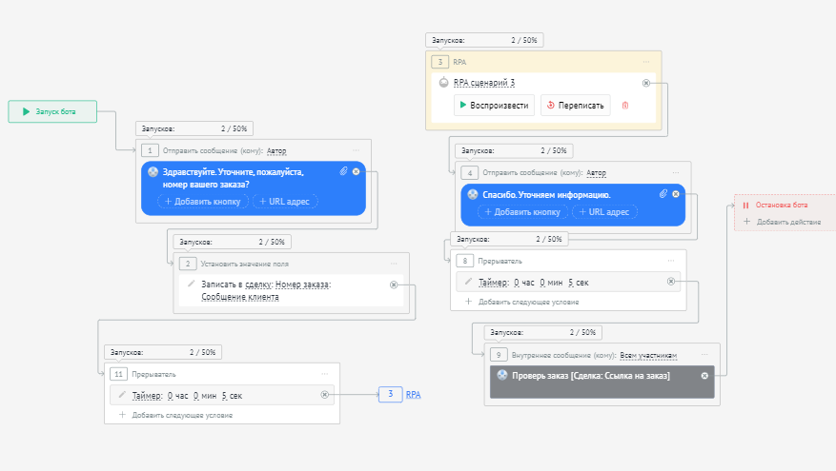Click the paperclip attachment icon in the greeting message
This screenshot has height=471, width=836.
343,171
